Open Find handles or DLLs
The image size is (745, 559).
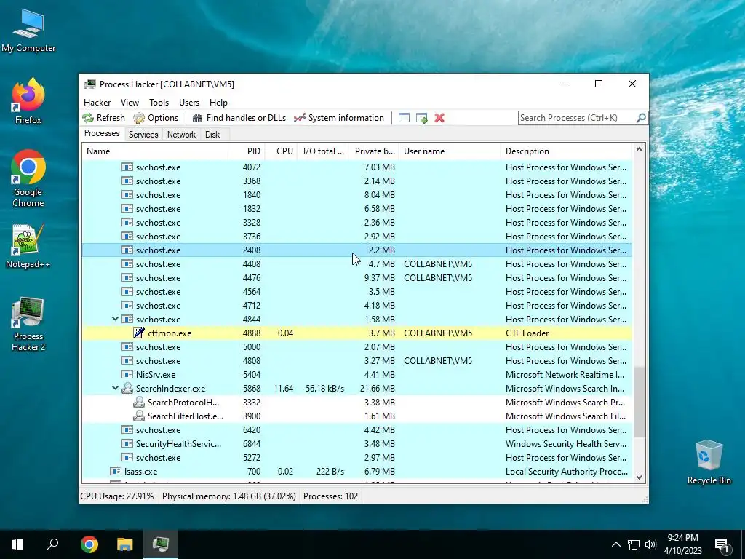click(239, 118)
